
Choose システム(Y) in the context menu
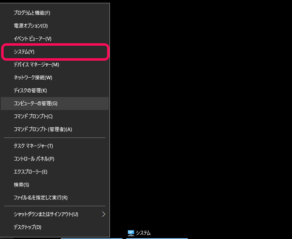55,52
